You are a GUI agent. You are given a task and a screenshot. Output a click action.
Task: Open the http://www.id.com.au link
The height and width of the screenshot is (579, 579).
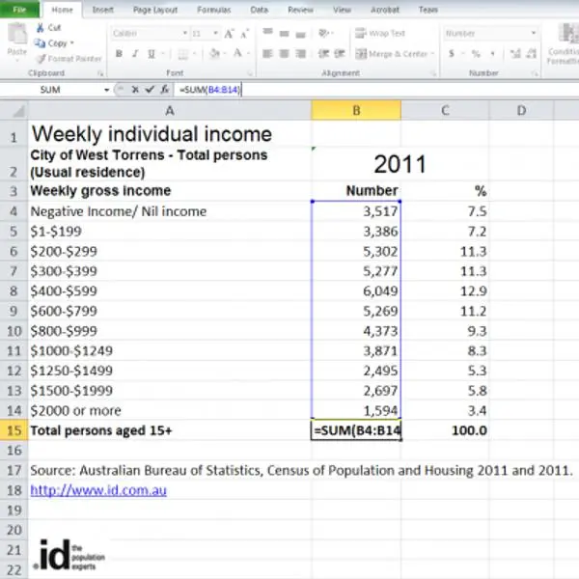[98, 491]
